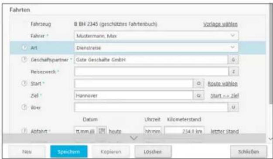Image resolution: width=273 pixels, height=159 pixels.
Task: Open help icon next to über
Action: coord(24,107)
